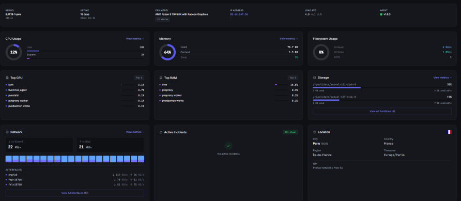Click the User CPU usage bar
This screenshot has height=201, width=461.
85,51
